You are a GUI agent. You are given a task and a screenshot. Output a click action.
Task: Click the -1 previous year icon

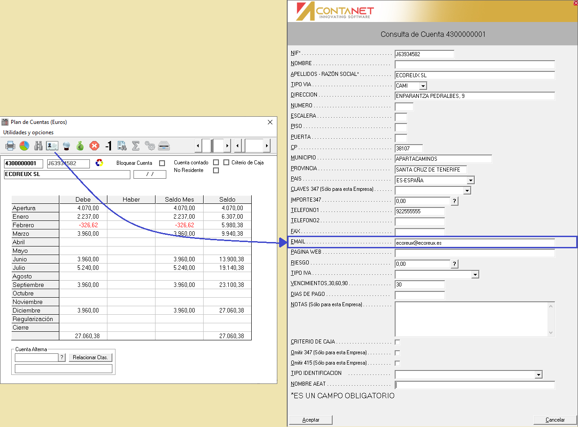pos(108,146)
